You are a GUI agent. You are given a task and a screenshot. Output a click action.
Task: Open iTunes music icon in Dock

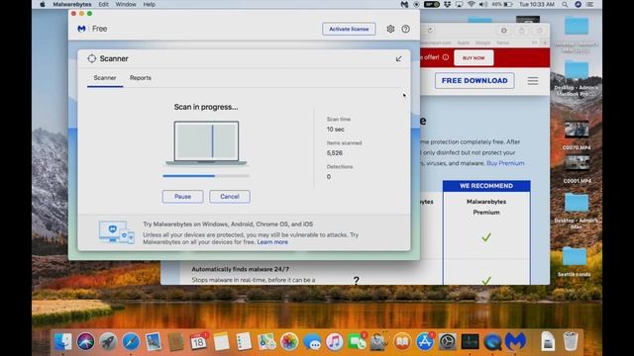tap(335, 342)
